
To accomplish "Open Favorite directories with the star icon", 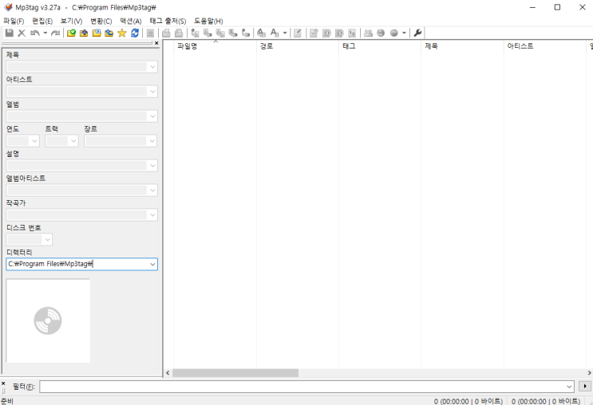I will coord(122,33).
